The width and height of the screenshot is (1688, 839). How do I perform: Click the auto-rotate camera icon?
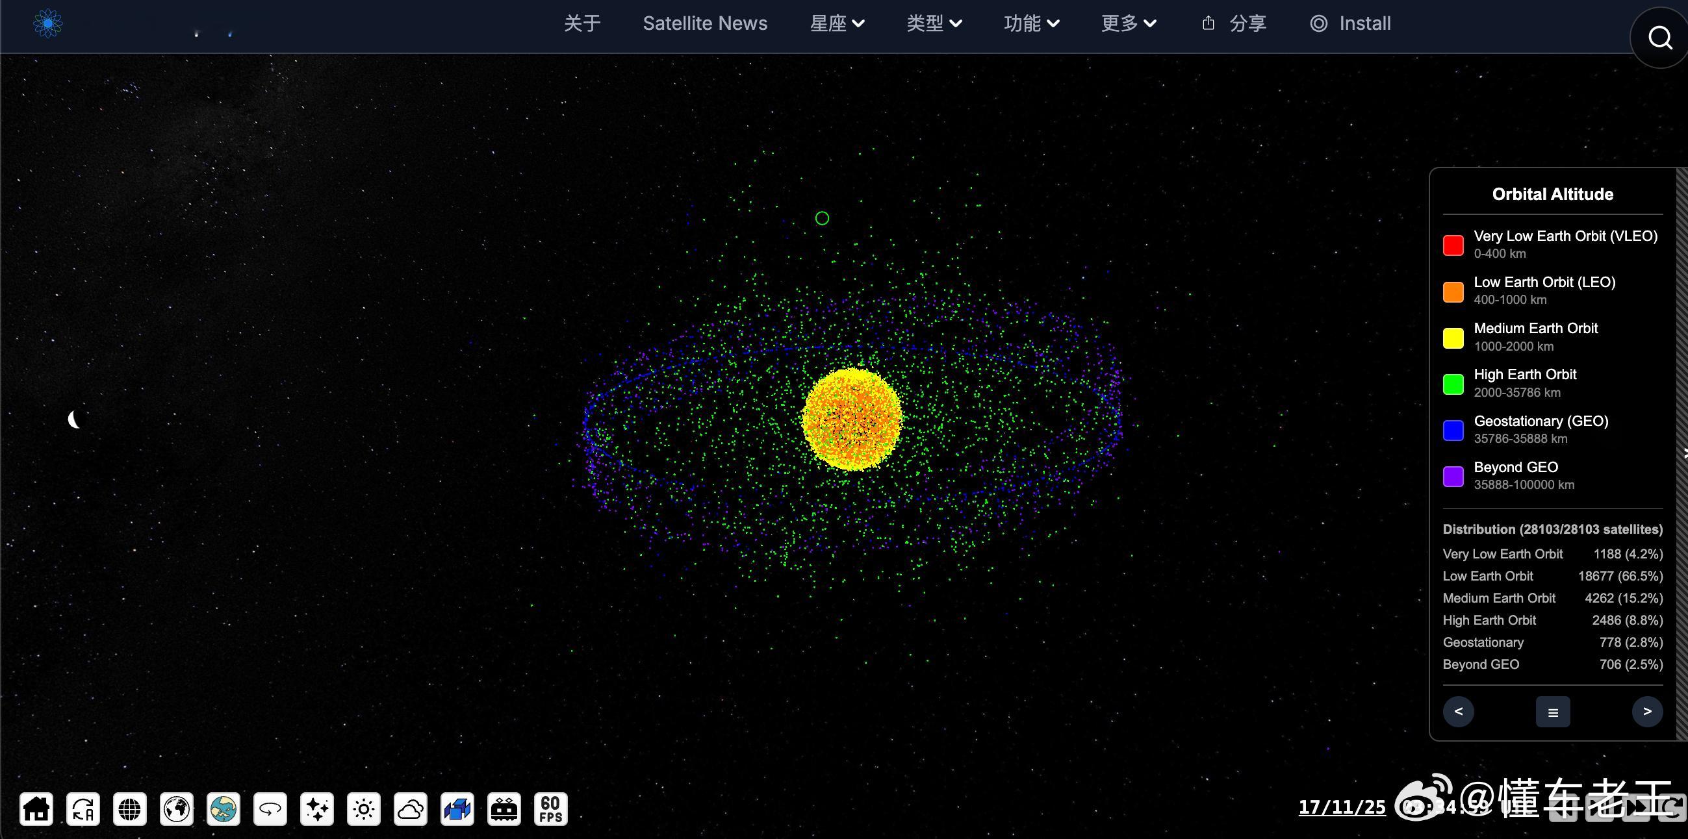(83, 809)
